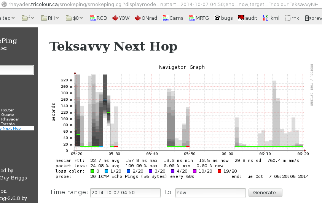Click the Guy Briggs maintainer text

coord(13,178)
